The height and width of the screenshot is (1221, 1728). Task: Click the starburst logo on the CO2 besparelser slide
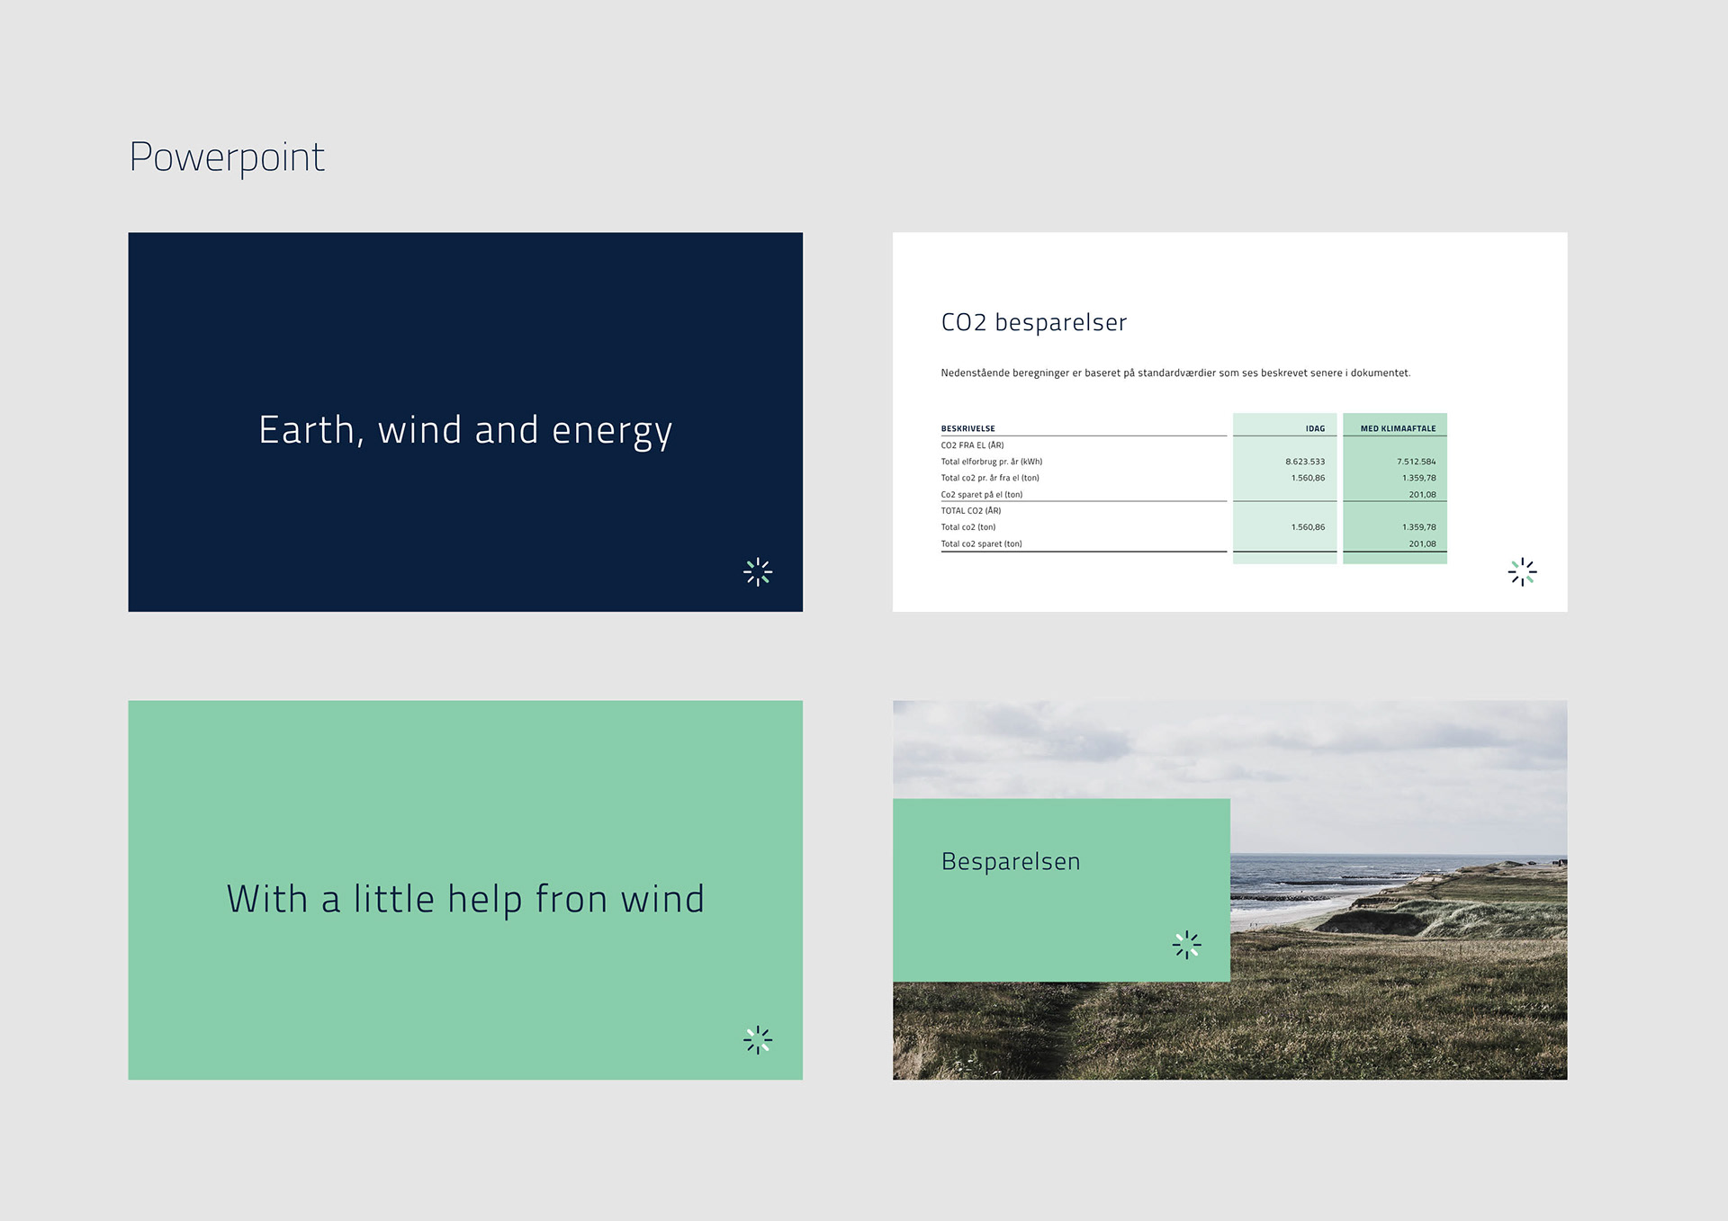[1522, 571]
